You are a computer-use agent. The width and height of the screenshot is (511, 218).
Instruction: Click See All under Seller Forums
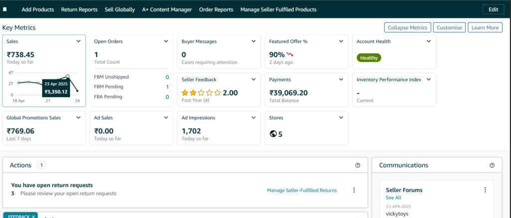tap(393, 198)
